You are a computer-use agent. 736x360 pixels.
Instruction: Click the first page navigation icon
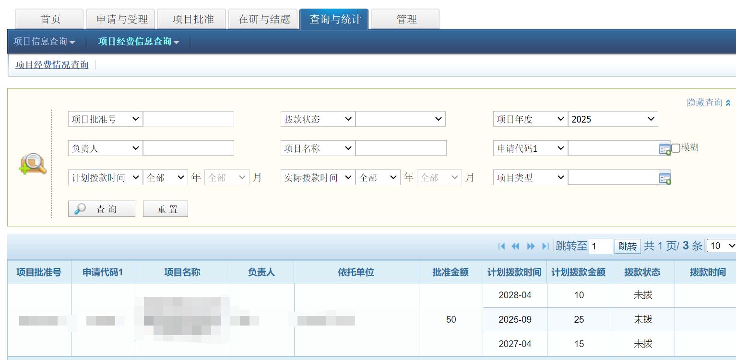[x=502, y=246]
